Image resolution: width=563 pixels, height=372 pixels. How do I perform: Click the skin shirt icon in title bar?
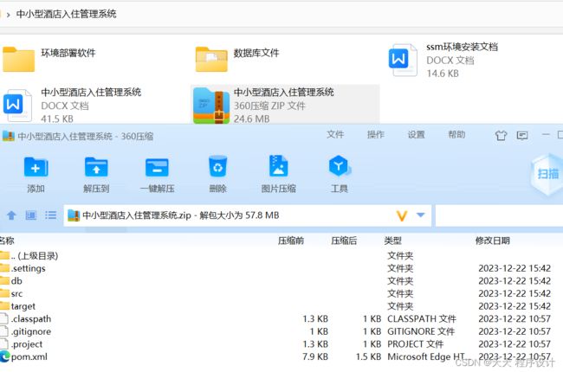click(501, 136)
